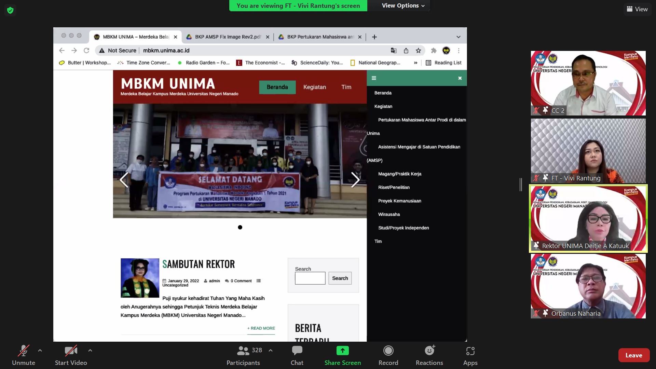Viewport: 656px width, 369px height.
Task: Select Wirausaha in the side menu
Action: coord(389,215)
